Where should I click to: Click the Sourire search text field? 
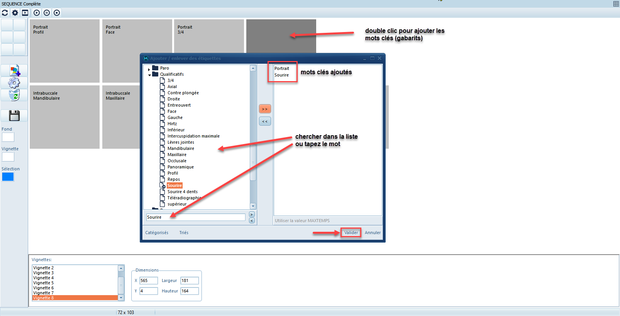pyautogui.click(x=195, y=217)
